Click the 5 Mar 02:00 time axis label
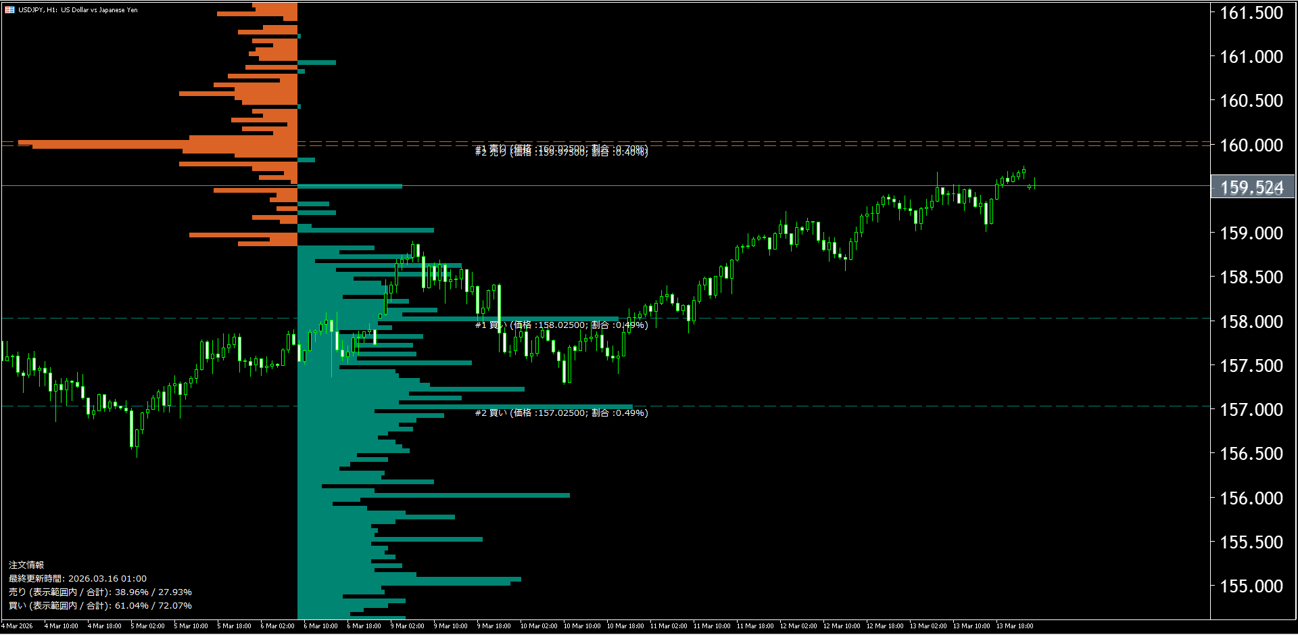This screenshot has width=1298, height=635. [x=147, y=626]
